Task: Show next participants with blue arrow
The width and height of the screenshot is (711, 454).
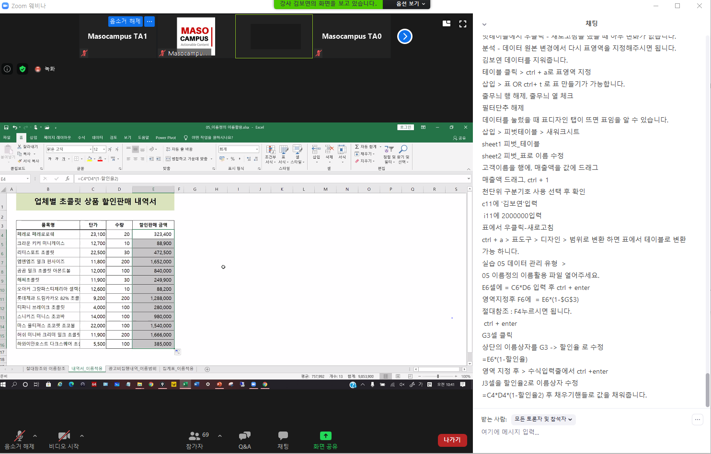Action: [x=405, y=36]
